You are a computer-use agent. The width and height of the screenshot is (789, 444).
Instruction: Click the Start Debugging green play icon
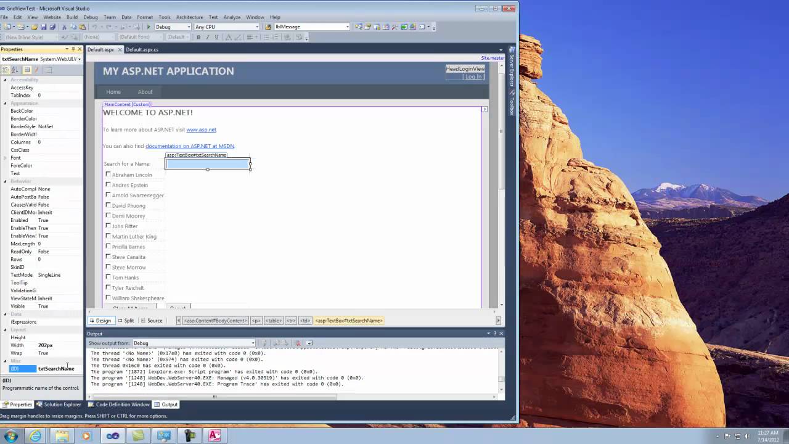point(149,27)
